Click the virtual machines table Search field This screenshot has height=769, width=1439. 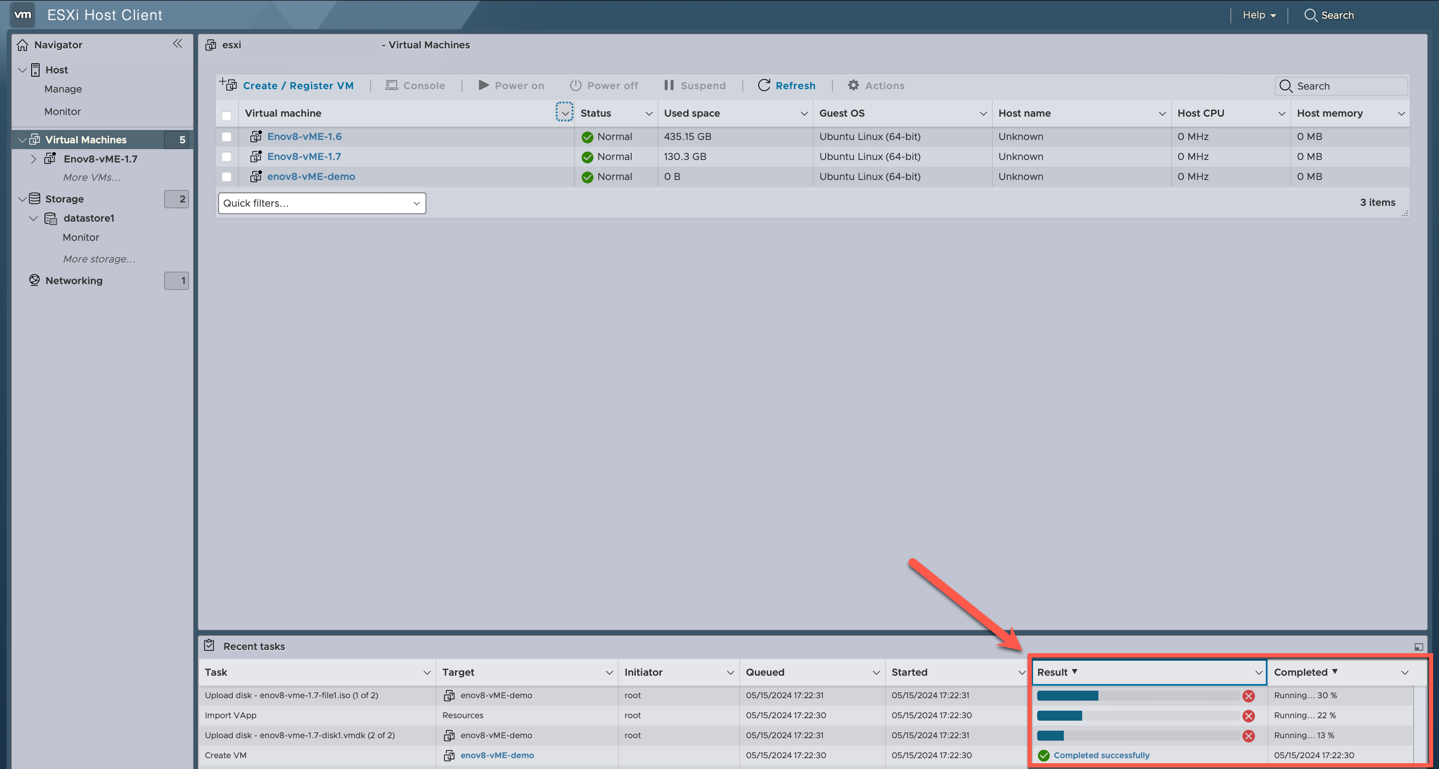click(1341, 86)
